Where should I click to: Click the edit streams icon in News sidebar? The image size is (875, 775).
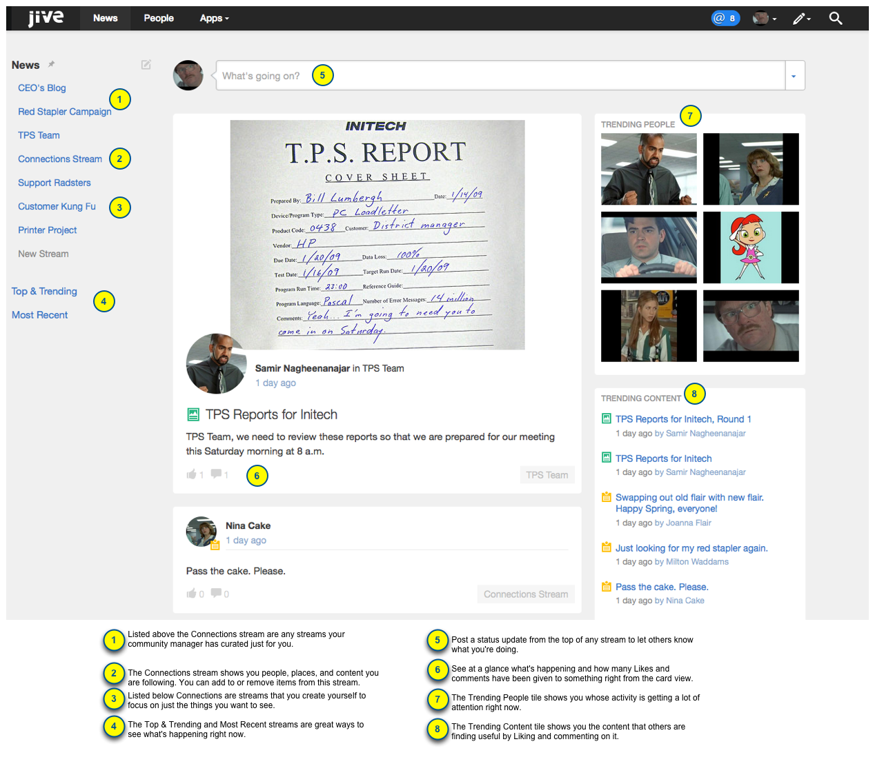[x=146, y=64]
